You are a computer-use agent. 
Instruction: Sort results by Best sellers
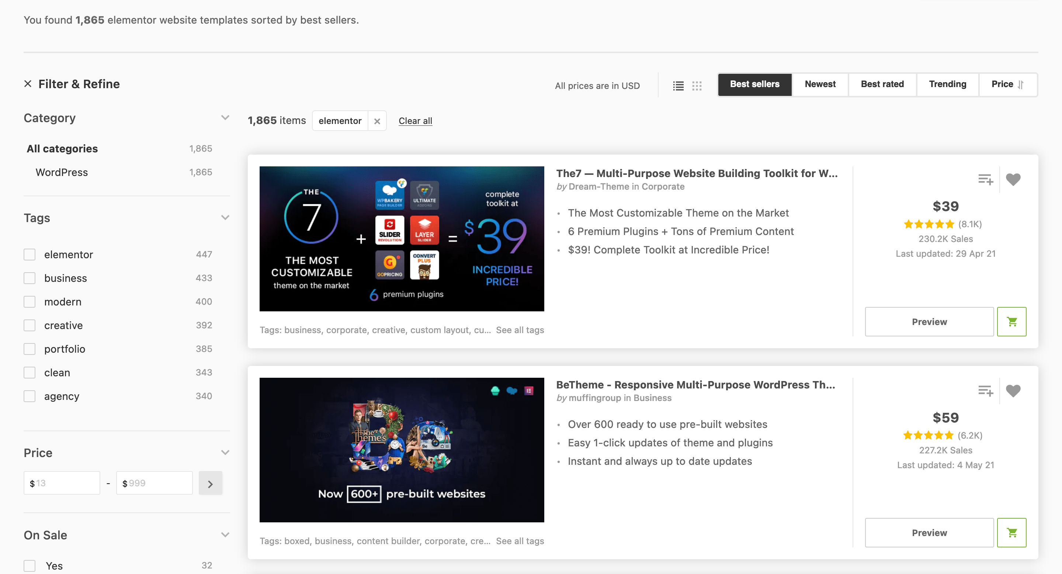(x=754, y=84)
